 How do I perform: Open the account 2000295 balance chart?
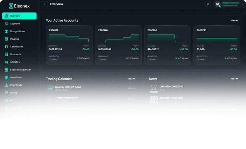pyautogui.click(x=217, y=38)
